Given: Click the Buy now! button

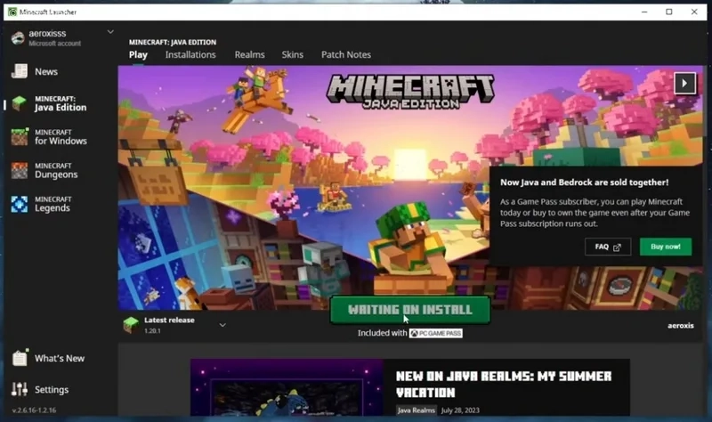Looking at the screenshot, I should [x=665, y=247].
